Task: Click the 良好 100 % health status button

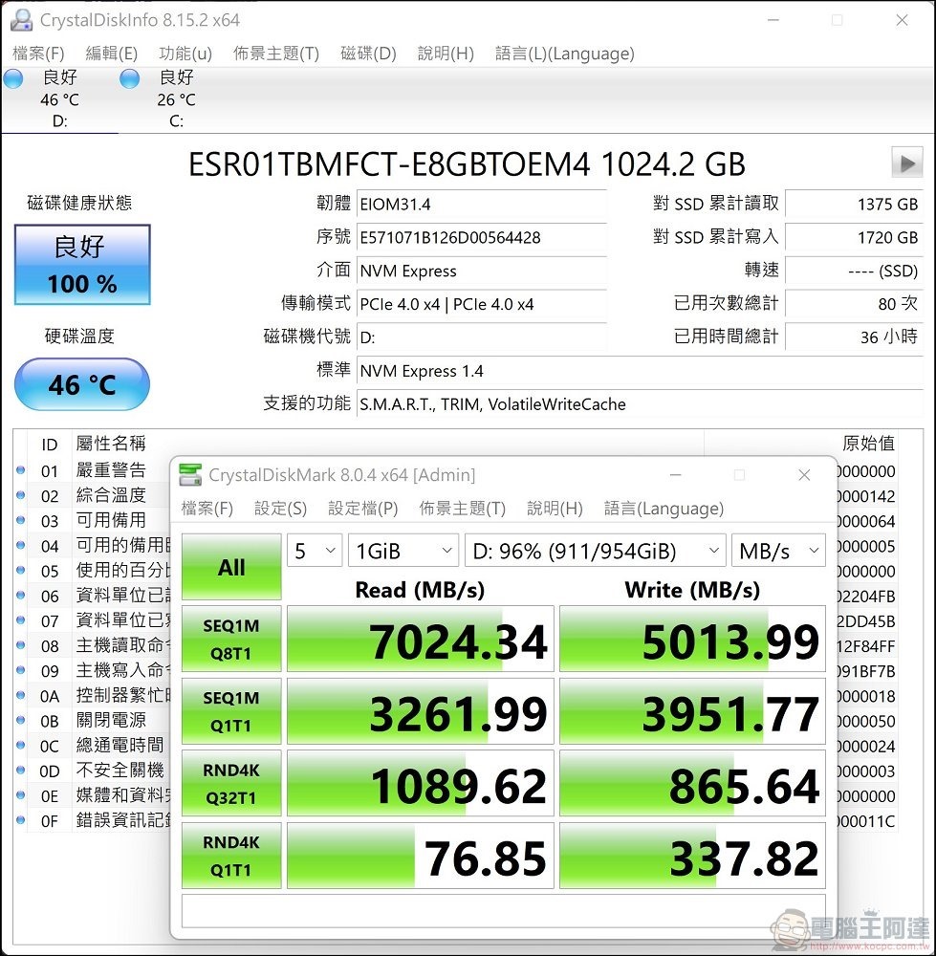Action: [x=82, y=265]
